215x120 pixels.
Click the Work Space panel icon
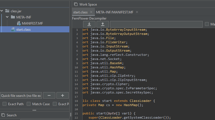[x=76, y=4]
